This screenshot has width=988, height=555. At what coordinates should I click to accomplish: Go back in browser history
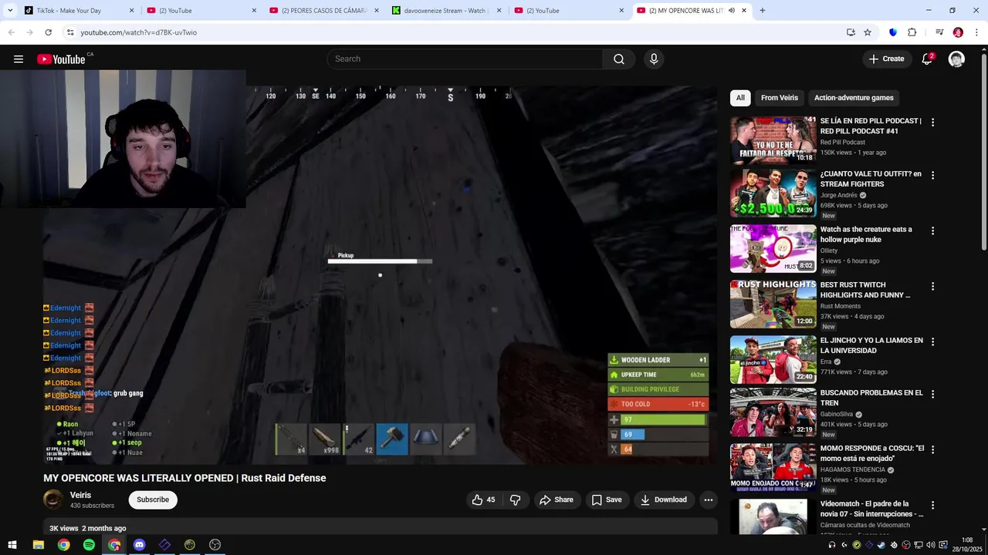pos(12,32)
